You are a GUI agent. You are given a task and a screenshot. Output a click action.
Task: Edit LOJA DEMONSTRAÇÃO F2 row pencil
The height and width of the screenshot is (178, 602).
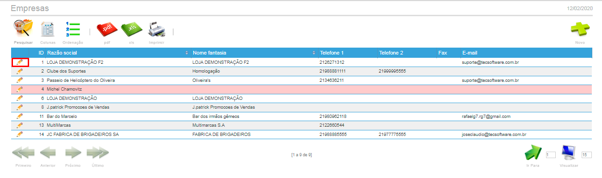point(19,62)
